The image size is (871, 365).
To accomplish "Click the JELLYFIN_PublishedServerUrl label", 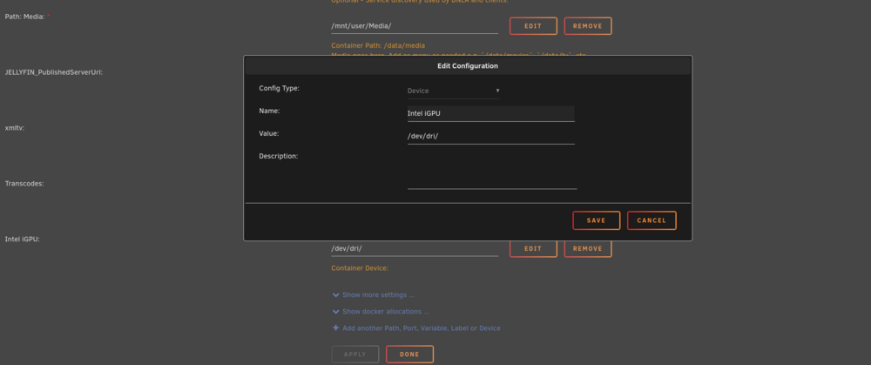I will click(54, 72).
